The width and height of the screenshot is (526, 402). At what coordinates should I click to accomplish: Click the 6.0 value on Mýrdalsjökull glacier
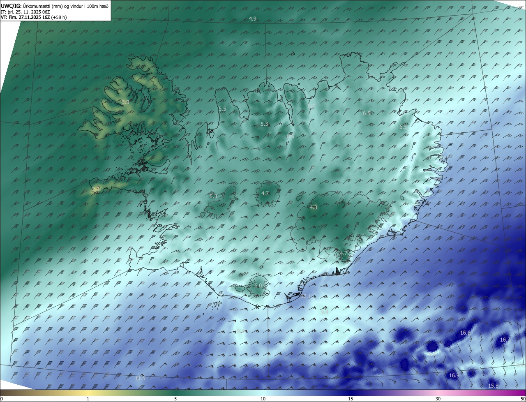(x=258, y=286)
